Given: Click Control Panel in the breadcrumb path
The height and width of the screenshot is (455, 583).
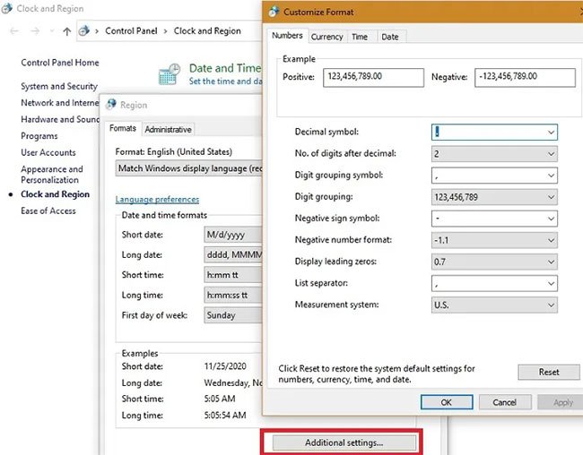Looking at the screenshot, I should pyautogui.click(x=131, y=30).
